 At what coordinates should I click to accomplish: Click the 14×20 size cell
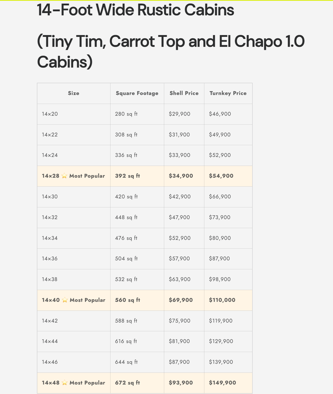50,114
